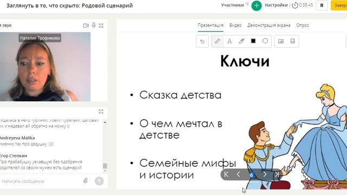Click the yellow Завершить button
The height and width of the screenshot is (195, 347).
339,5
